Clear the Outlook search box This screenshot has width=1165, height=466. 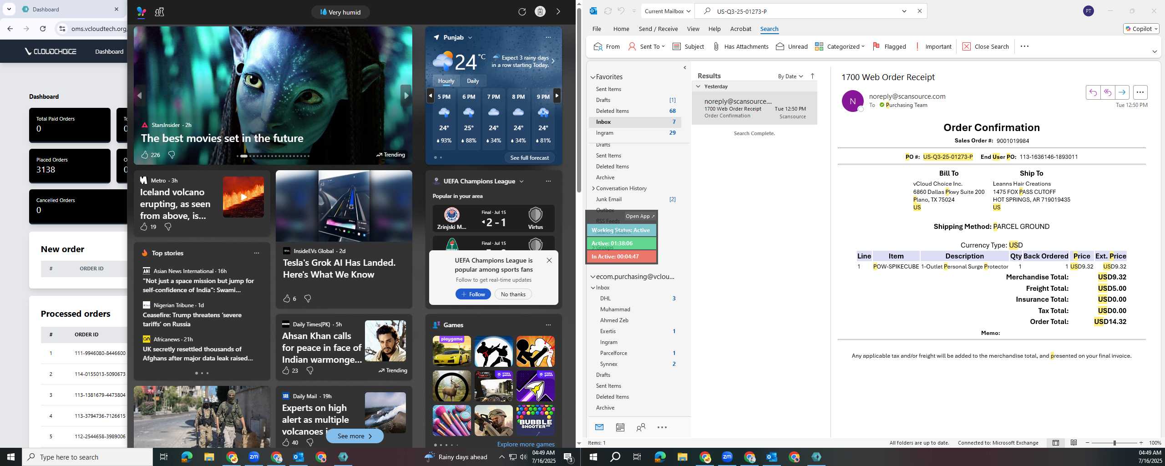(x=920, y=11)
